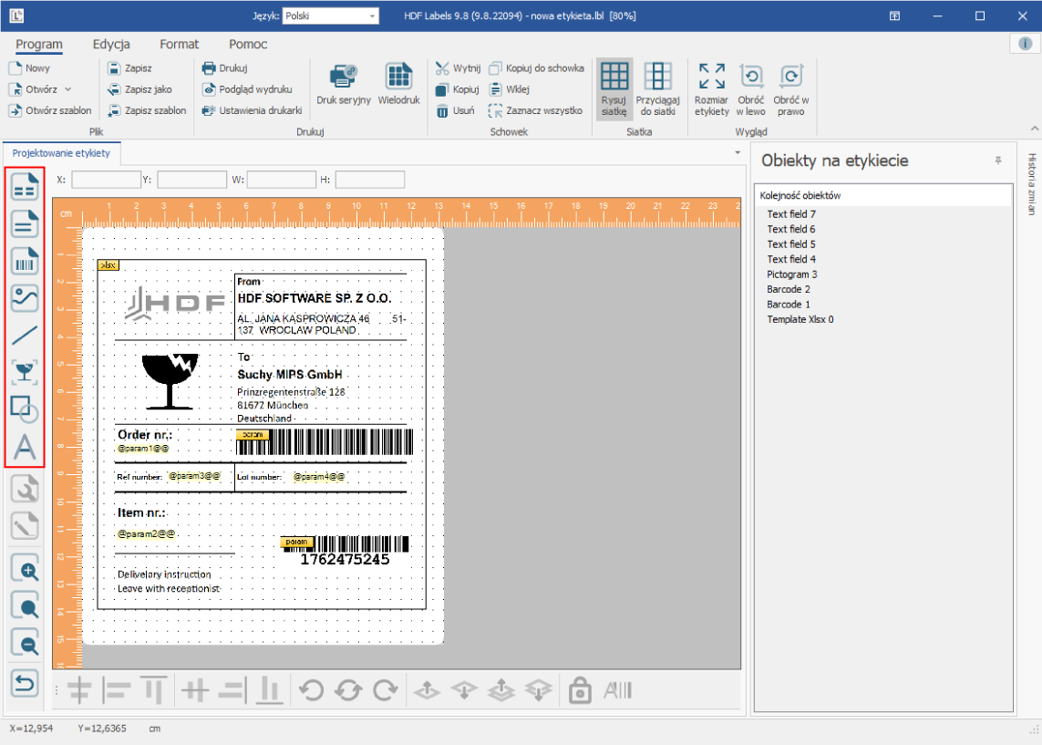Collapse the ribbon with the chevron
This screenshot has width=1042, height=745.
[1034, 128]
